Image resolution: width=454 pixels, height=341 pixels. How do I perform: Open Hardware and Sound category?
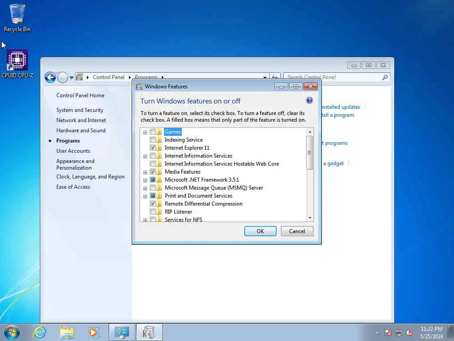[81, 131]
